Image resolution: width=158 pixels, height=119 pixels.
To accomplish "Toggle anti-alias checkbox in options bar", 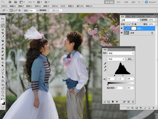I will pyautogui.click(x=38, y=10).
